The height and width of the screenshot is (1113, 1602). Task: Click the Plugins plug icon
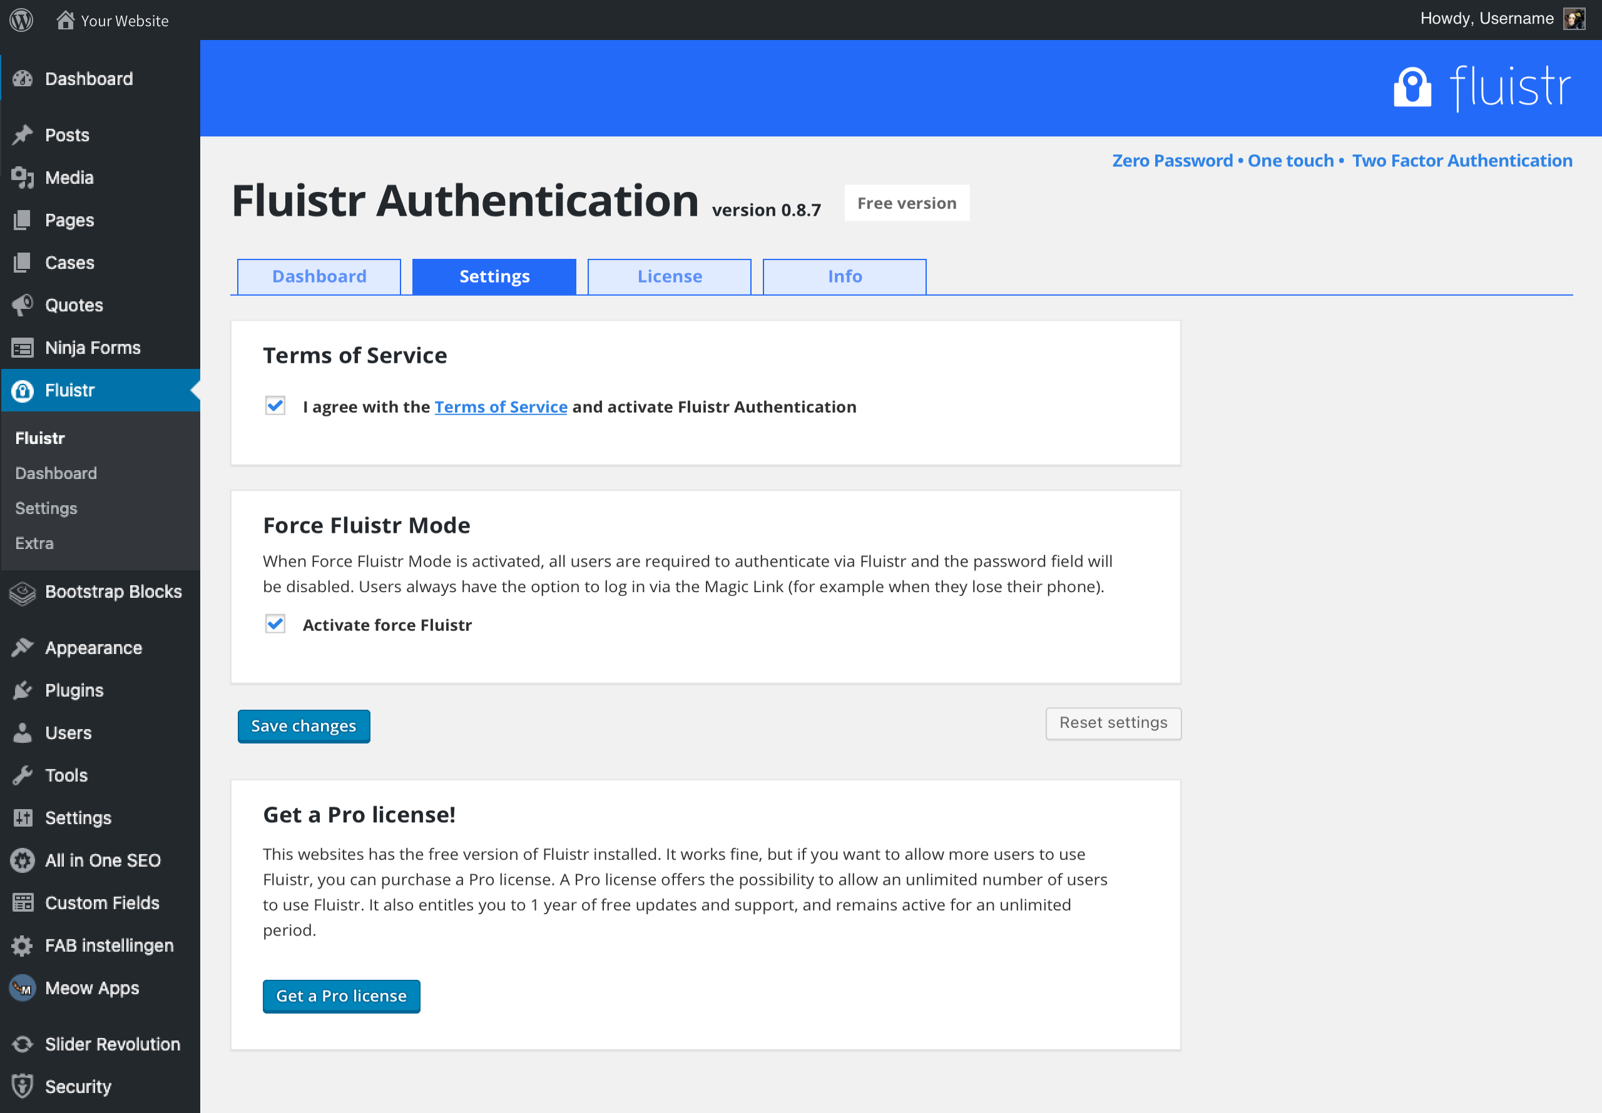click(x=23, y=691)
